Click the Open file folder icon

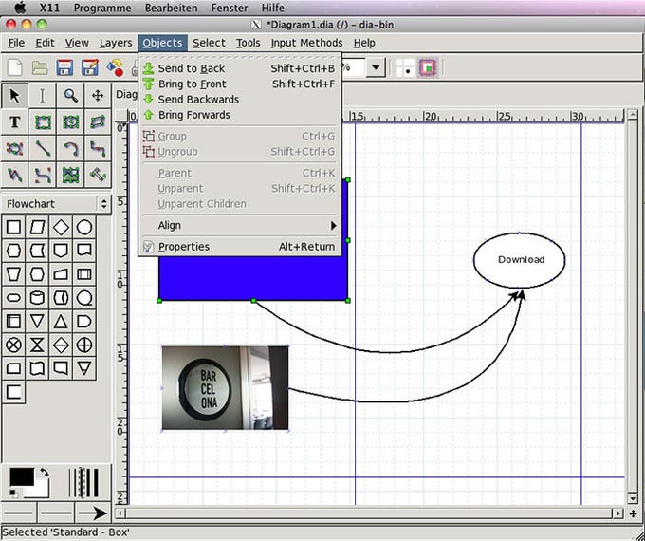click(40, 68)
